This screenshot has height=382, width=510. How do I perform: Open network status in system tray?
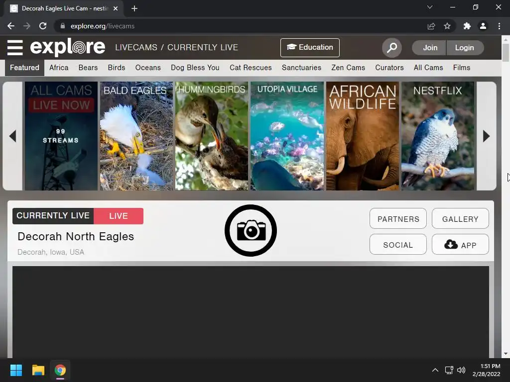(x=449, y=370)
